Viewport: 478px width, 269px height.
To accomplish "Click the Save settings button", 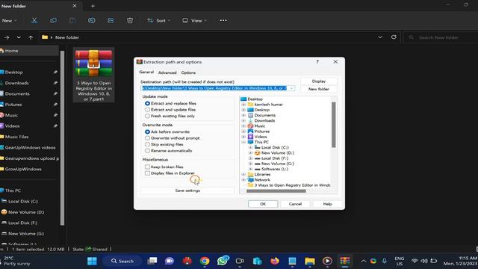I will coord(187,191).
